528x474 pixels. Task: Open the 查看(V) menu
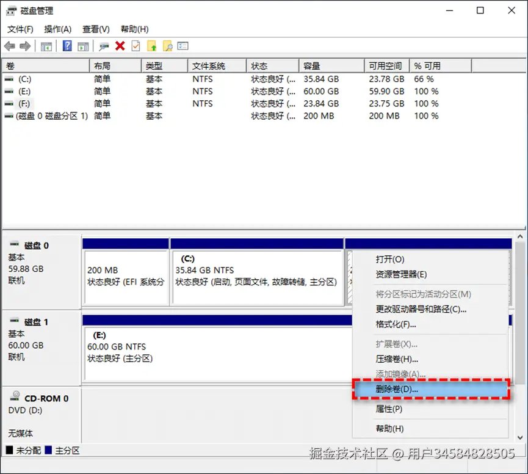[96, 29]
